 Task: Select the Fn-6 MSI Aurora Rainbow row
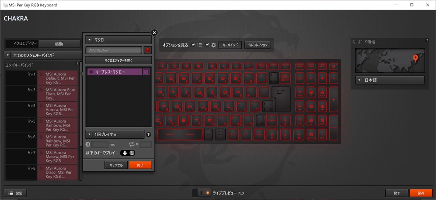point(41,141)
